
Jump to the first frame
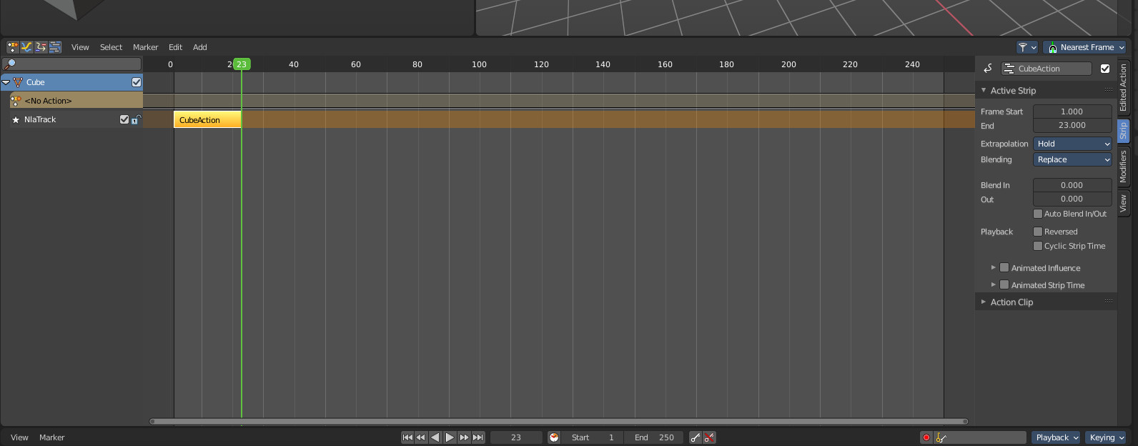click(407, 437)
